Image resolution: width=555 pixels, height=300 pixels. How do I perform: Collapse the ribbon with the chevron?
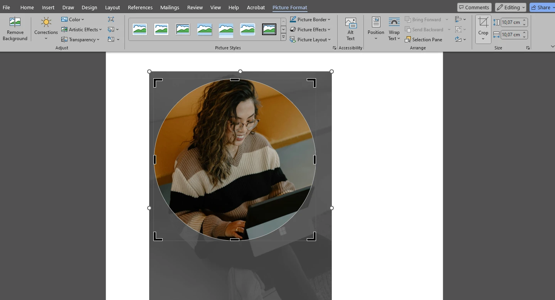tap(552, 47)
